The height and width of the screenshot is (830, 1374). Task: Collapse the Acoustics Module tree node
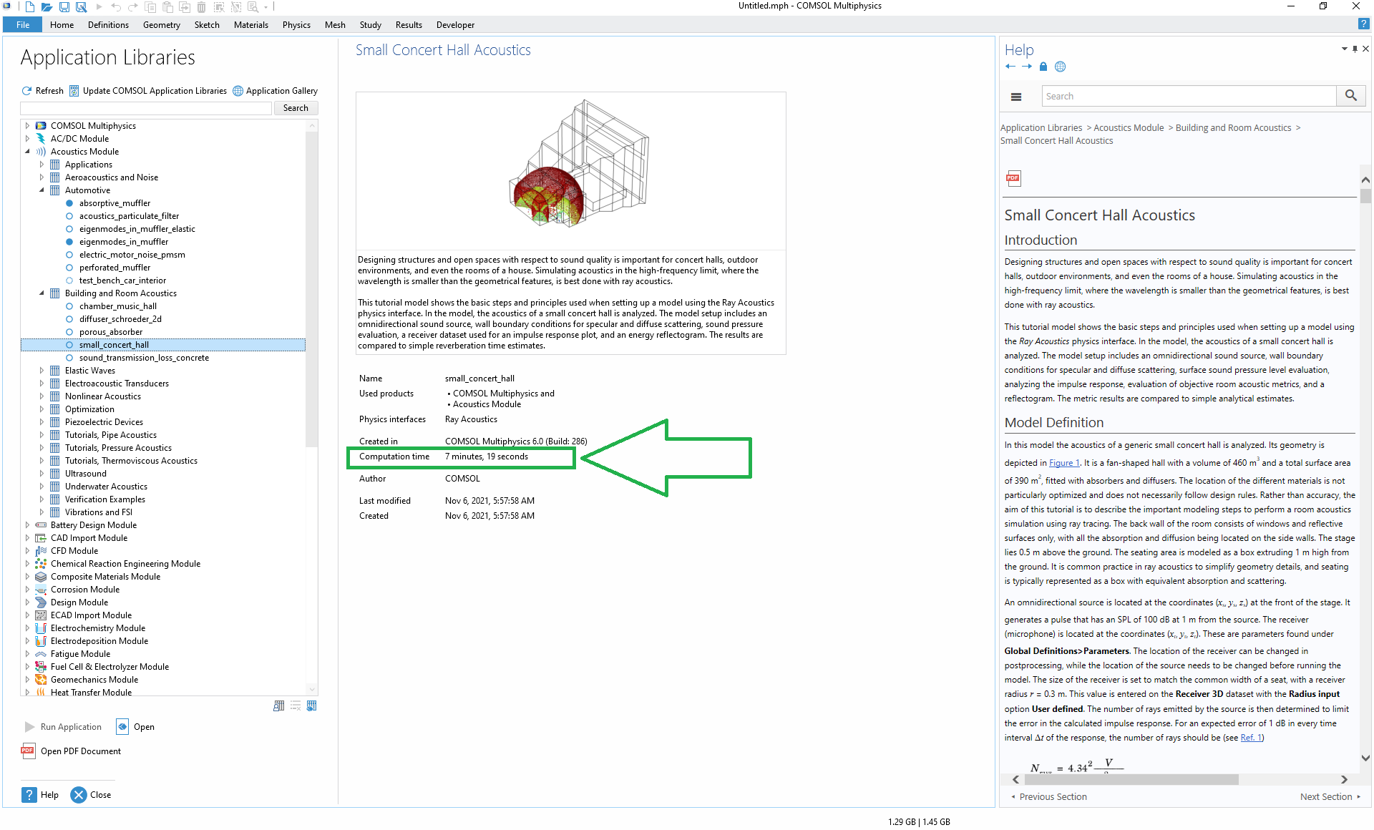click(28, 152)
